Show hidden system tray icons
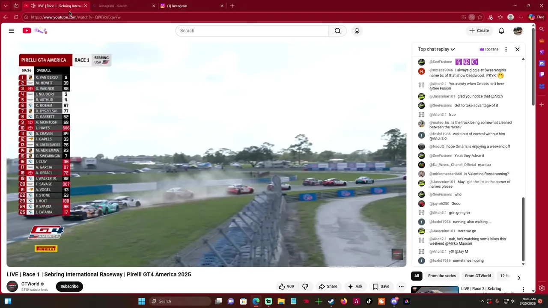Image resolution: width=548 pixels, height=308 pixels. pos(482,301)
